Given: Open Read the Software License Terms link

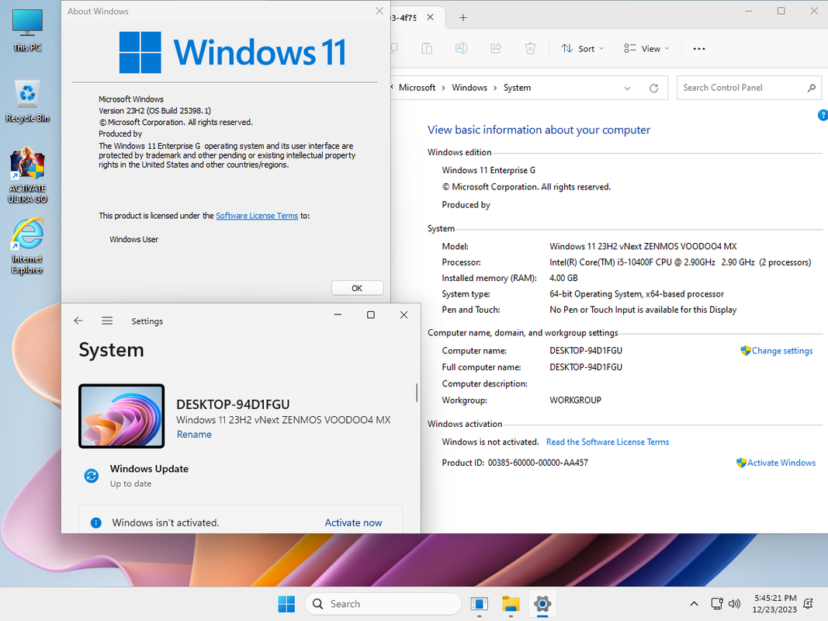Looking at the screenshot, I should 608,442.
